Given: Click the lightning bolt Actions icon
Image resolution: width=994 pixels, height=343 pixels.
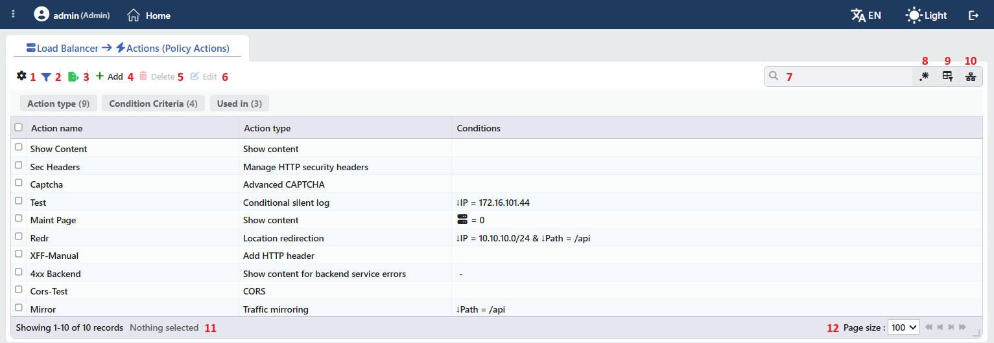Looking at the screenshot, I should (120, 48).
